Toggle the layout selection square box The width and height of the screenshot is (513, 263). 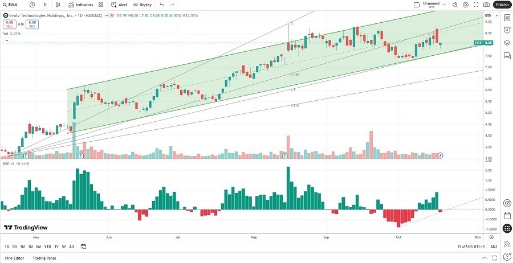coord(417,5)
